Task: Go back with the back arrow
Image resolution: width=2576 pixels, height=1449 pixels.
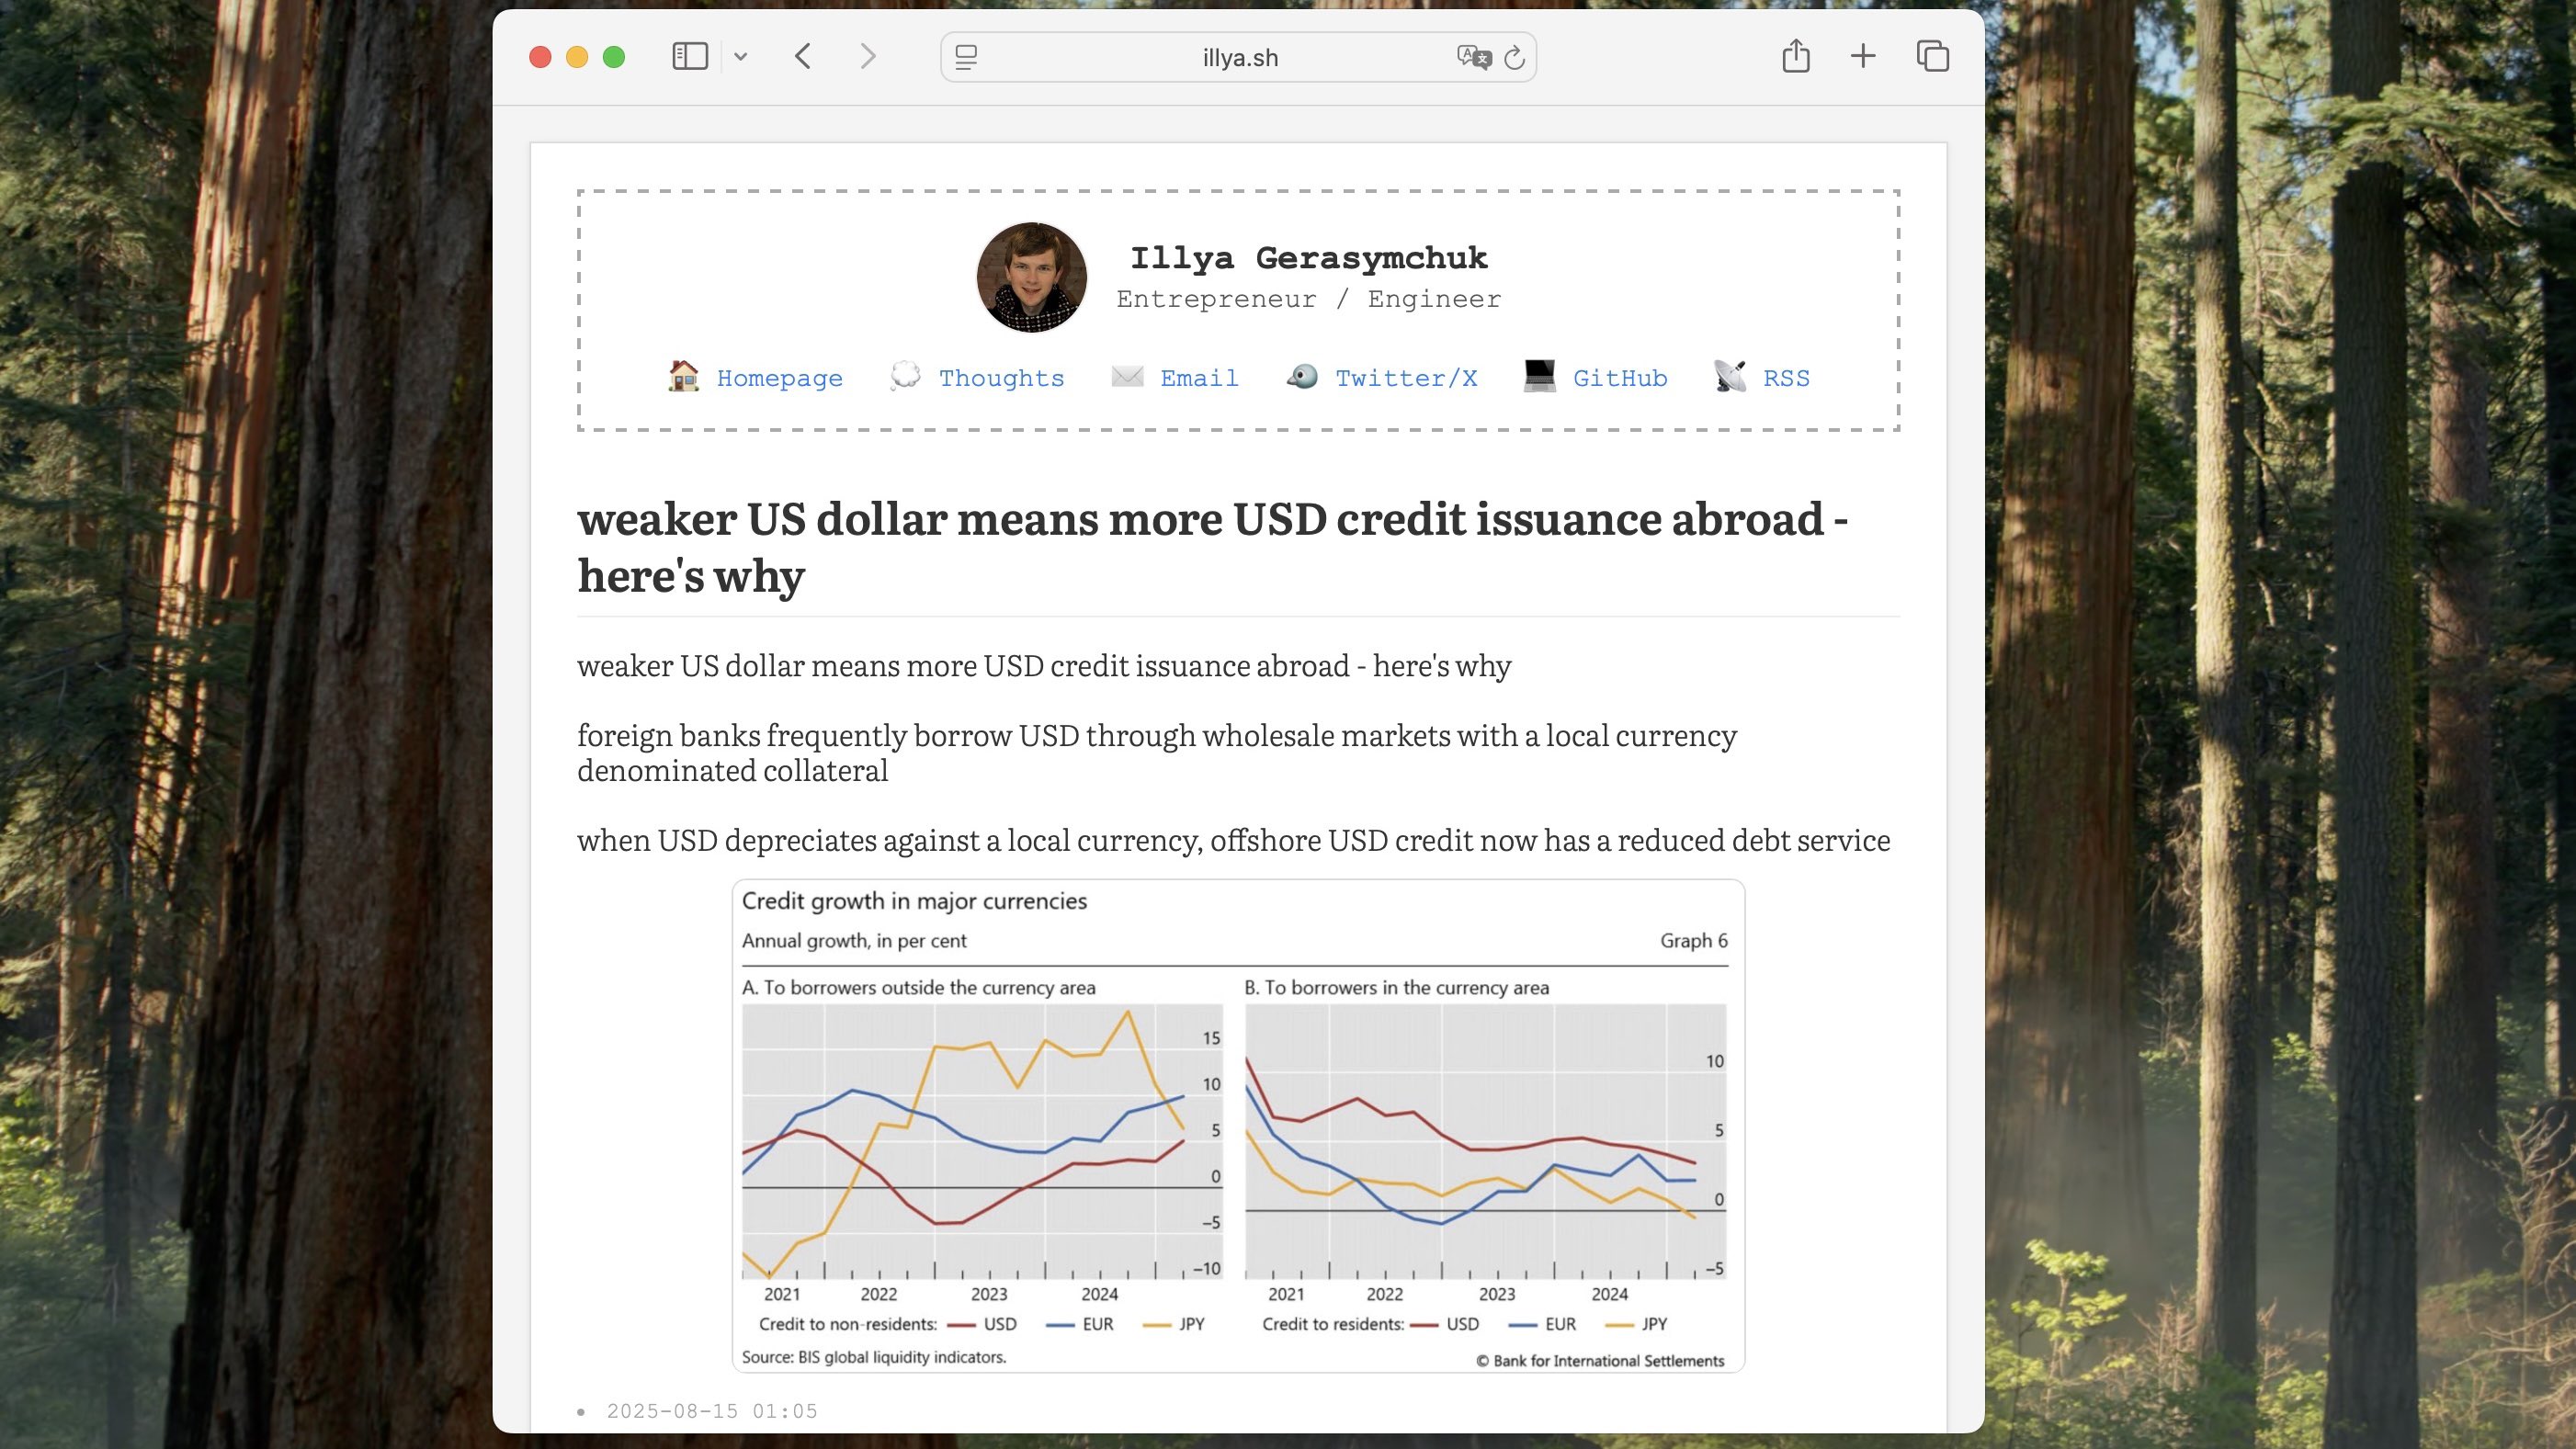Action: pyautogui.click(x=803, y=57)
